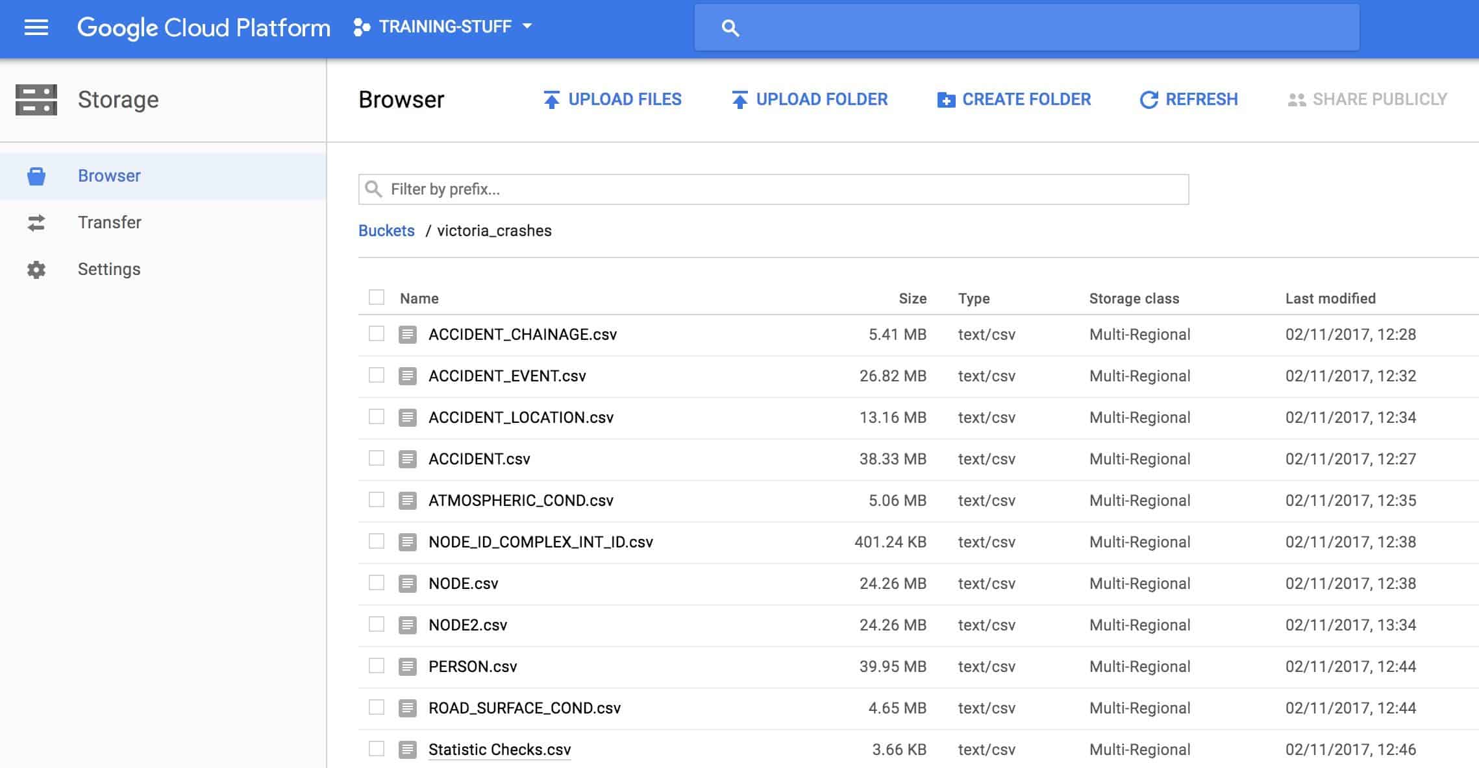
Task: Click the file icon of PERSON.csv
Action: coord(408,667)
